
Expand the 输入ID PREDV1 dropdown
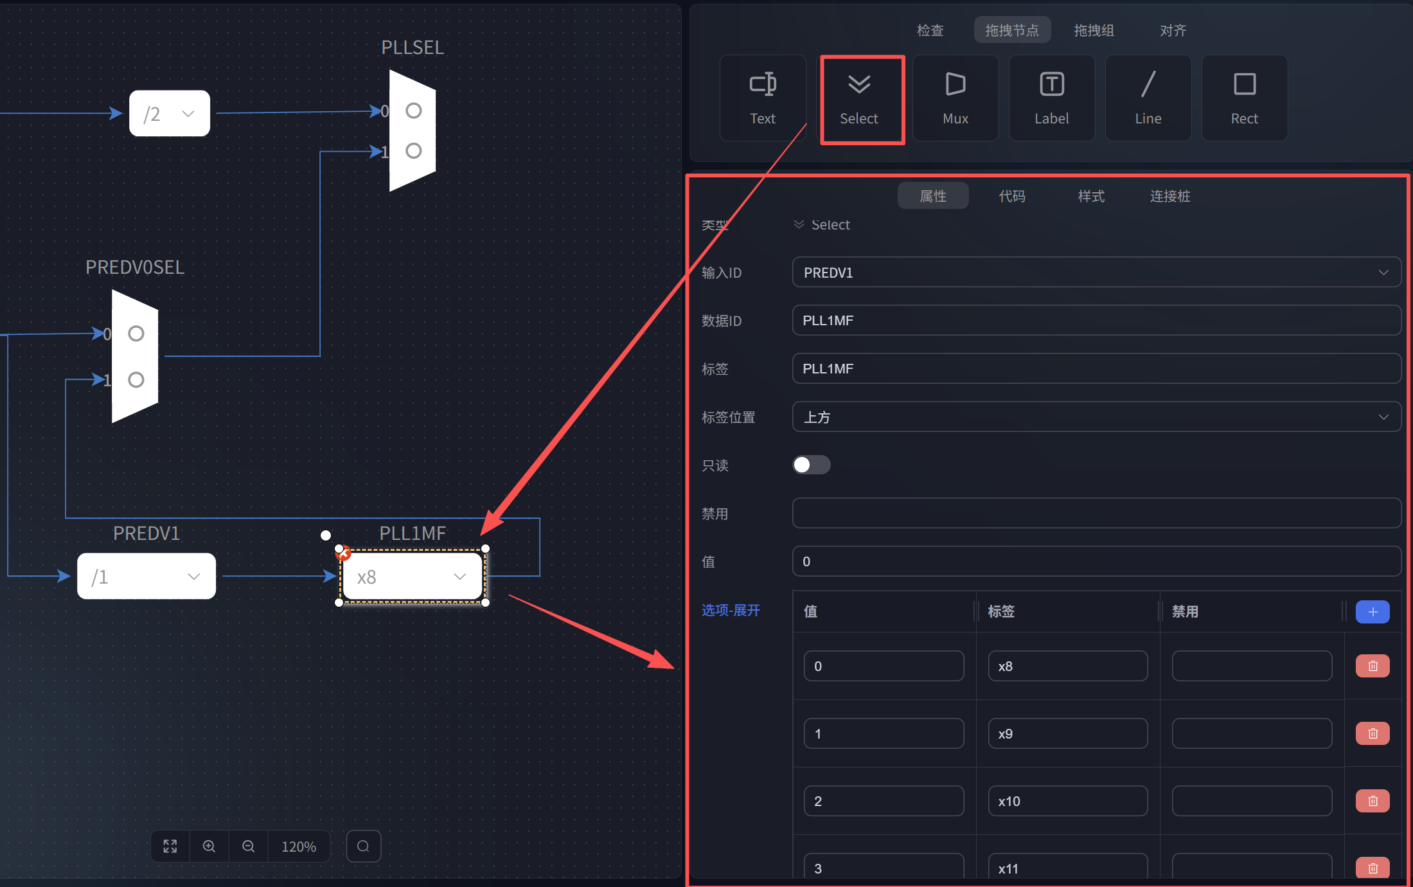pyautogui.click(x=1096, y=273)
